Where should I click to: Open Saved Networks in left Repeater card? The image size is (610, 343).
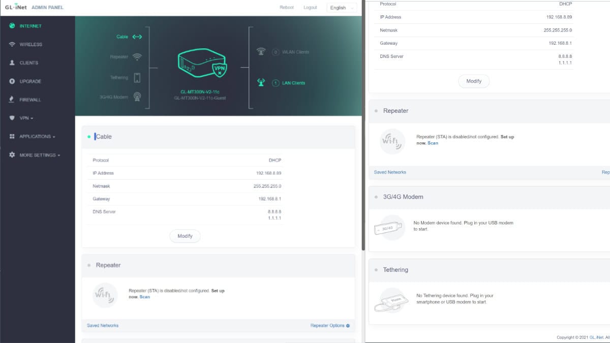(x=103, y=326)
